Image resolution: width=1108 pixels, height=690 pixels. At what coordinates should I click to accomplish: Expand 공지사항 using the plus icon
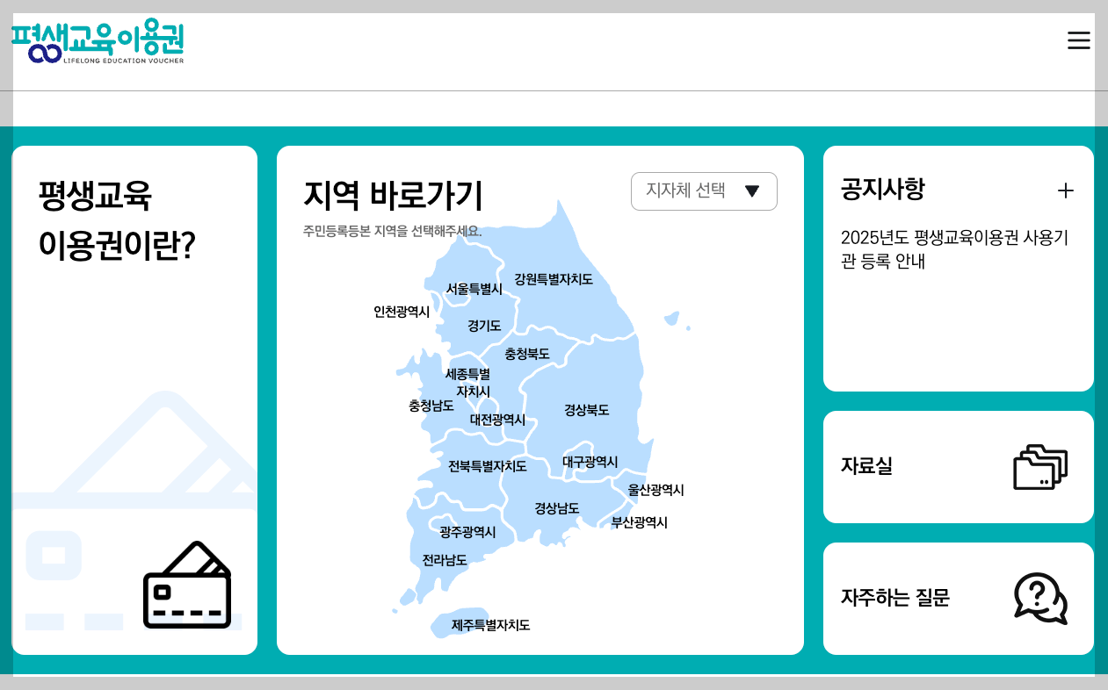pyautogui.click(x=1066, y=190)
